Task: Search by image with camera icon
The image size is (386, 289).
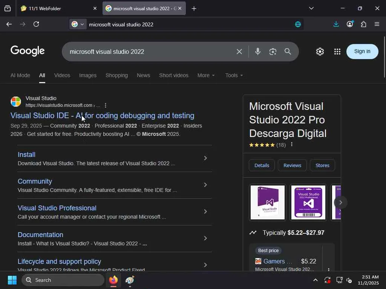Action: coord(273,52)
